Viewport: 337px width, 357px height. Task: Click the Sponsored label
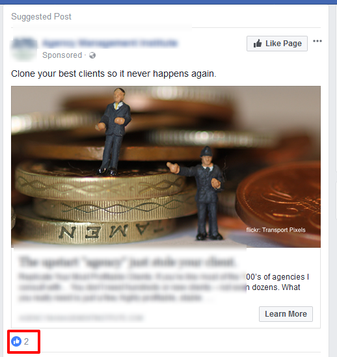(62, 55)
